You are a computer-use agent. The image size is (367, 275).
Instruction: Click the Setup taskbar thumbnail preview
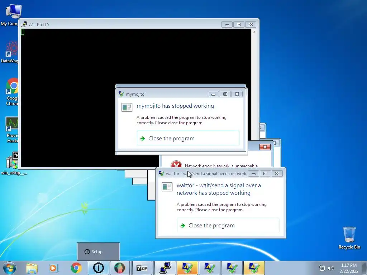(x=99, y=251)
